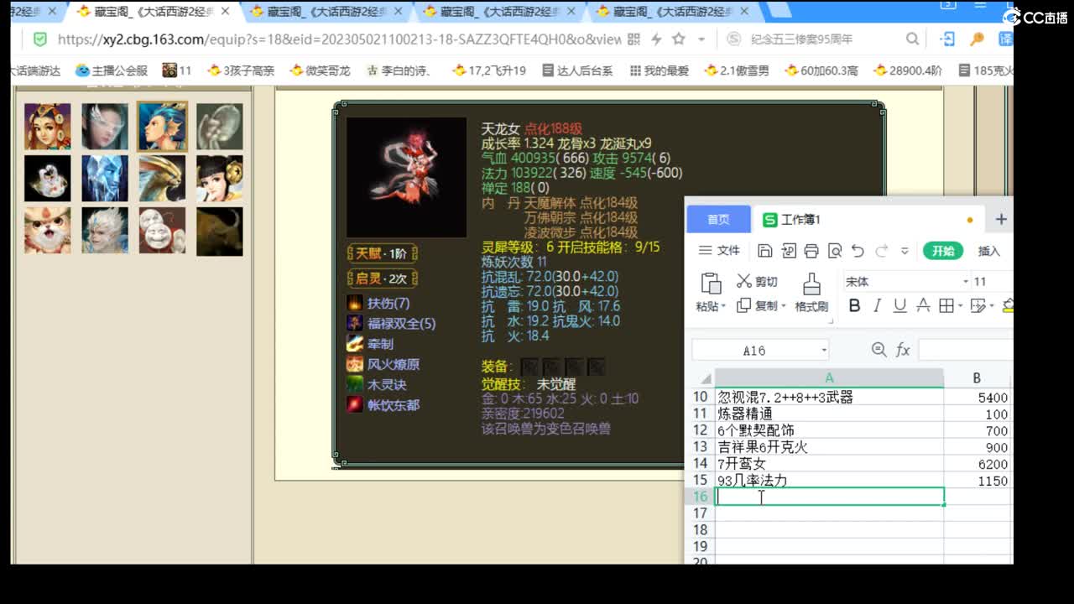Select column A header

pos(829,377)
